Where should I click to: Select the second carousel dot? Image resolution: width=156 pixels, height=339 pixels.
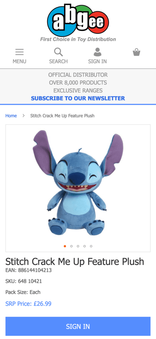point(72,246)
